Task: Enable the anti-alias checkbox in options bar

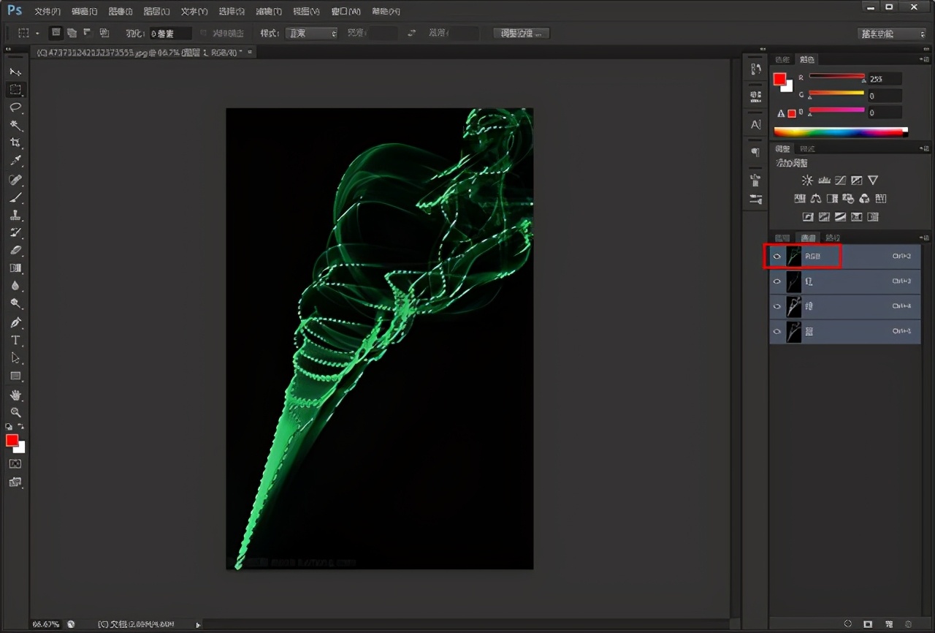Action: point(204,33)
